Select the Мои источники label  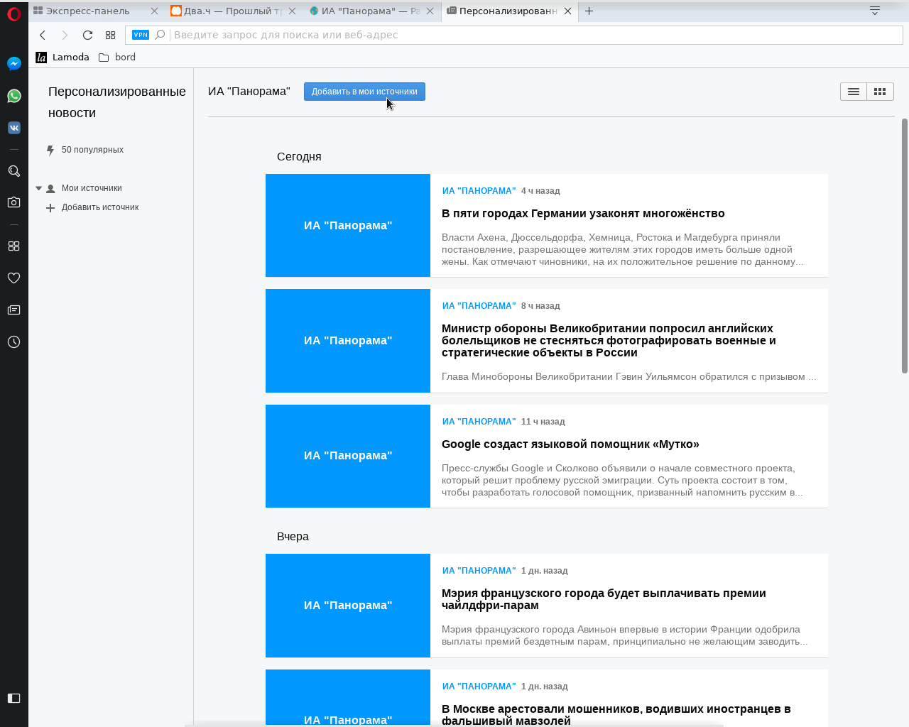click(x=92, y=188)
